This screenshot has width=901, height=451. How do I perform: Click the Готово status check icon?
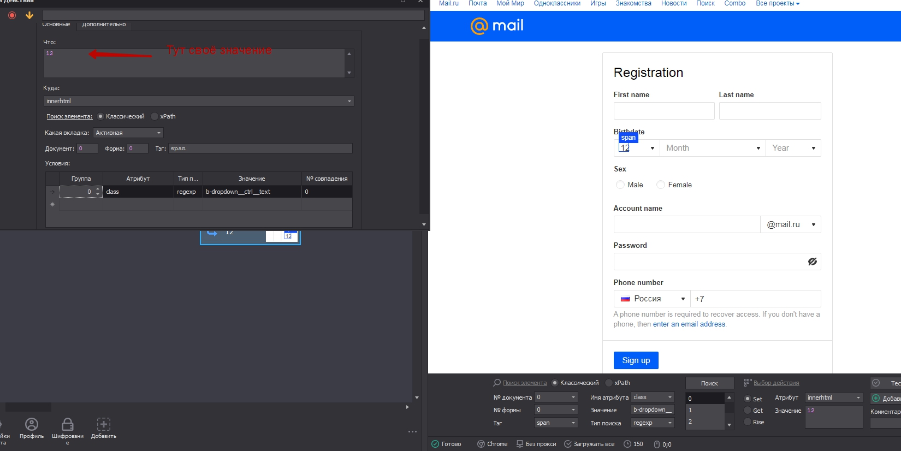(x=435, y=444)
